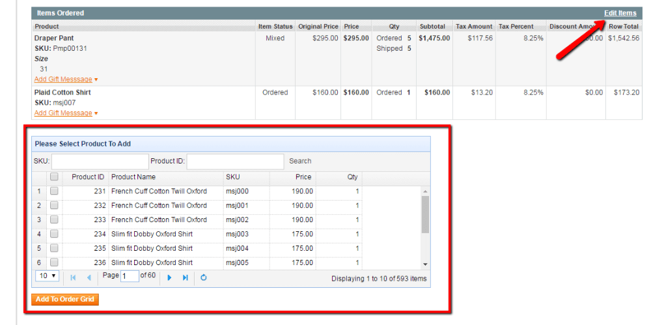The height and width of the screenshot is (325, 651).
Task: Expand Add Gift Message for Draper Pant
Action: (66, 79)
